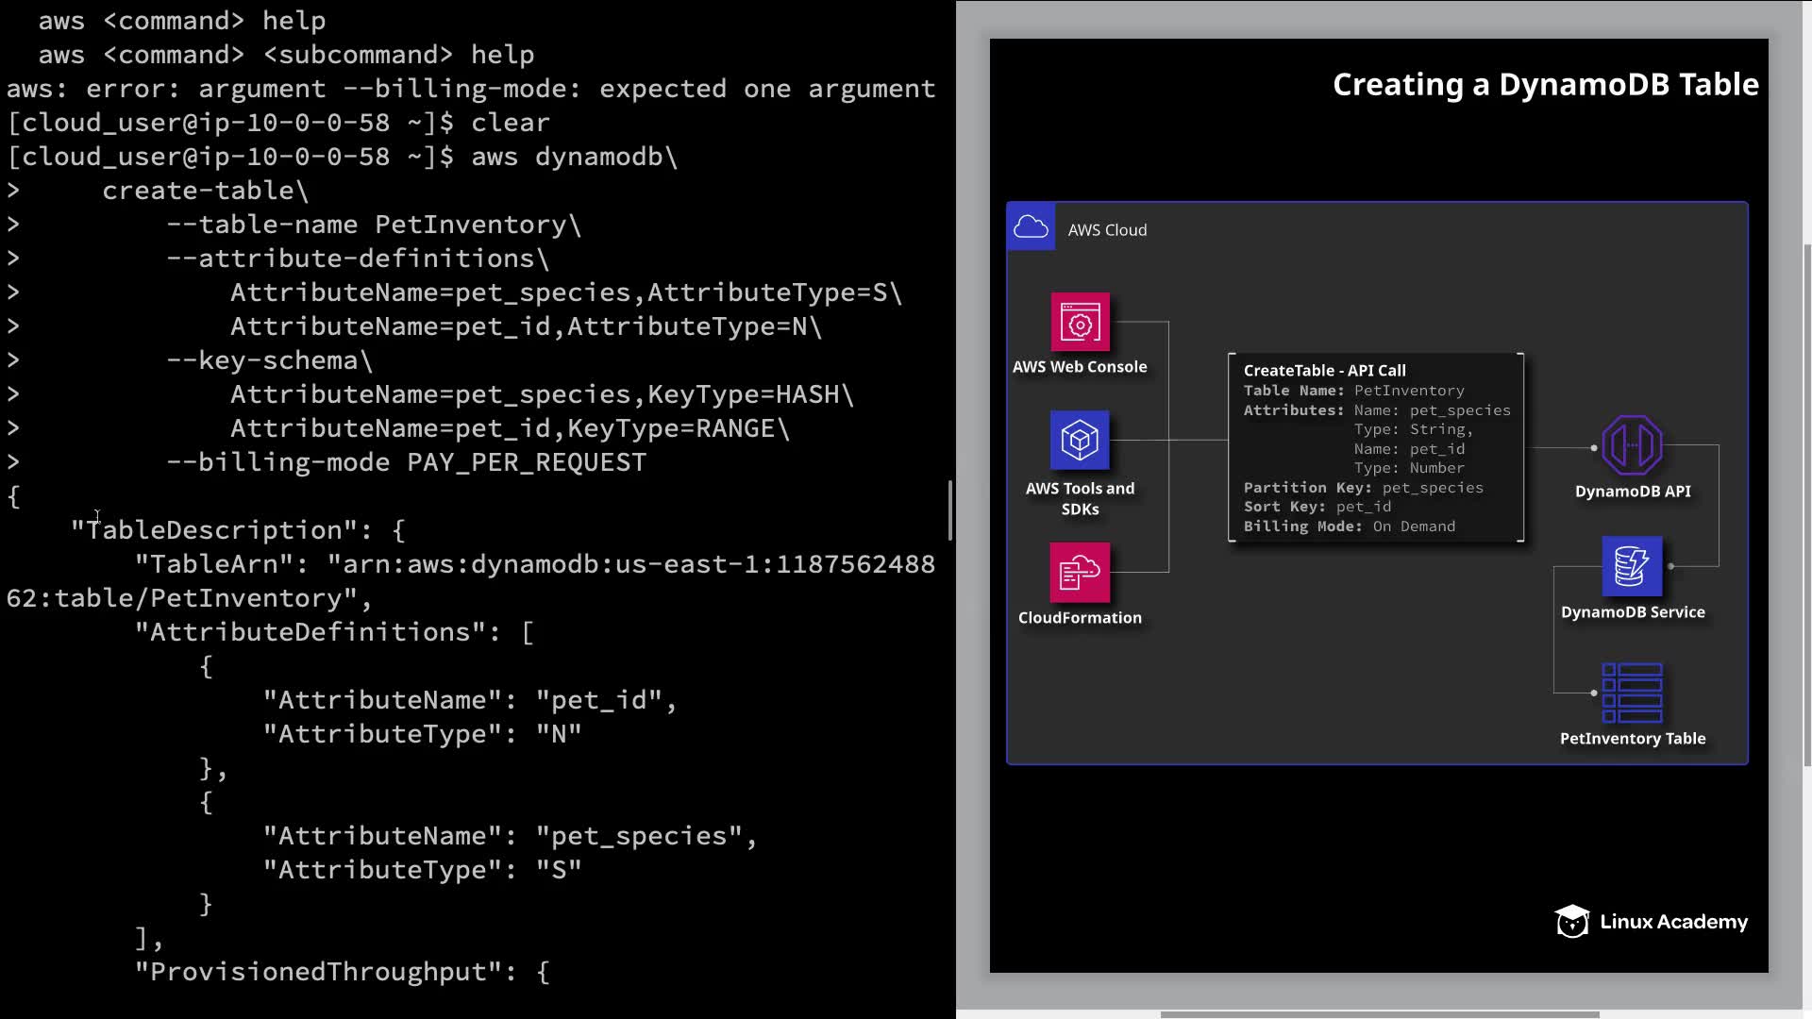The width and height of the screenshot is (1812, 1019).
Task: Click the Billing Mode: On Demand text
Action: (1349, 526)
